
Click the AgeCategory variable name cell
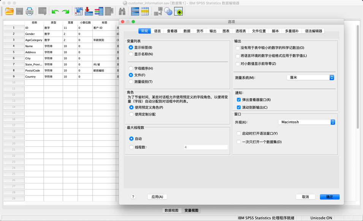(x=34, y=40)
